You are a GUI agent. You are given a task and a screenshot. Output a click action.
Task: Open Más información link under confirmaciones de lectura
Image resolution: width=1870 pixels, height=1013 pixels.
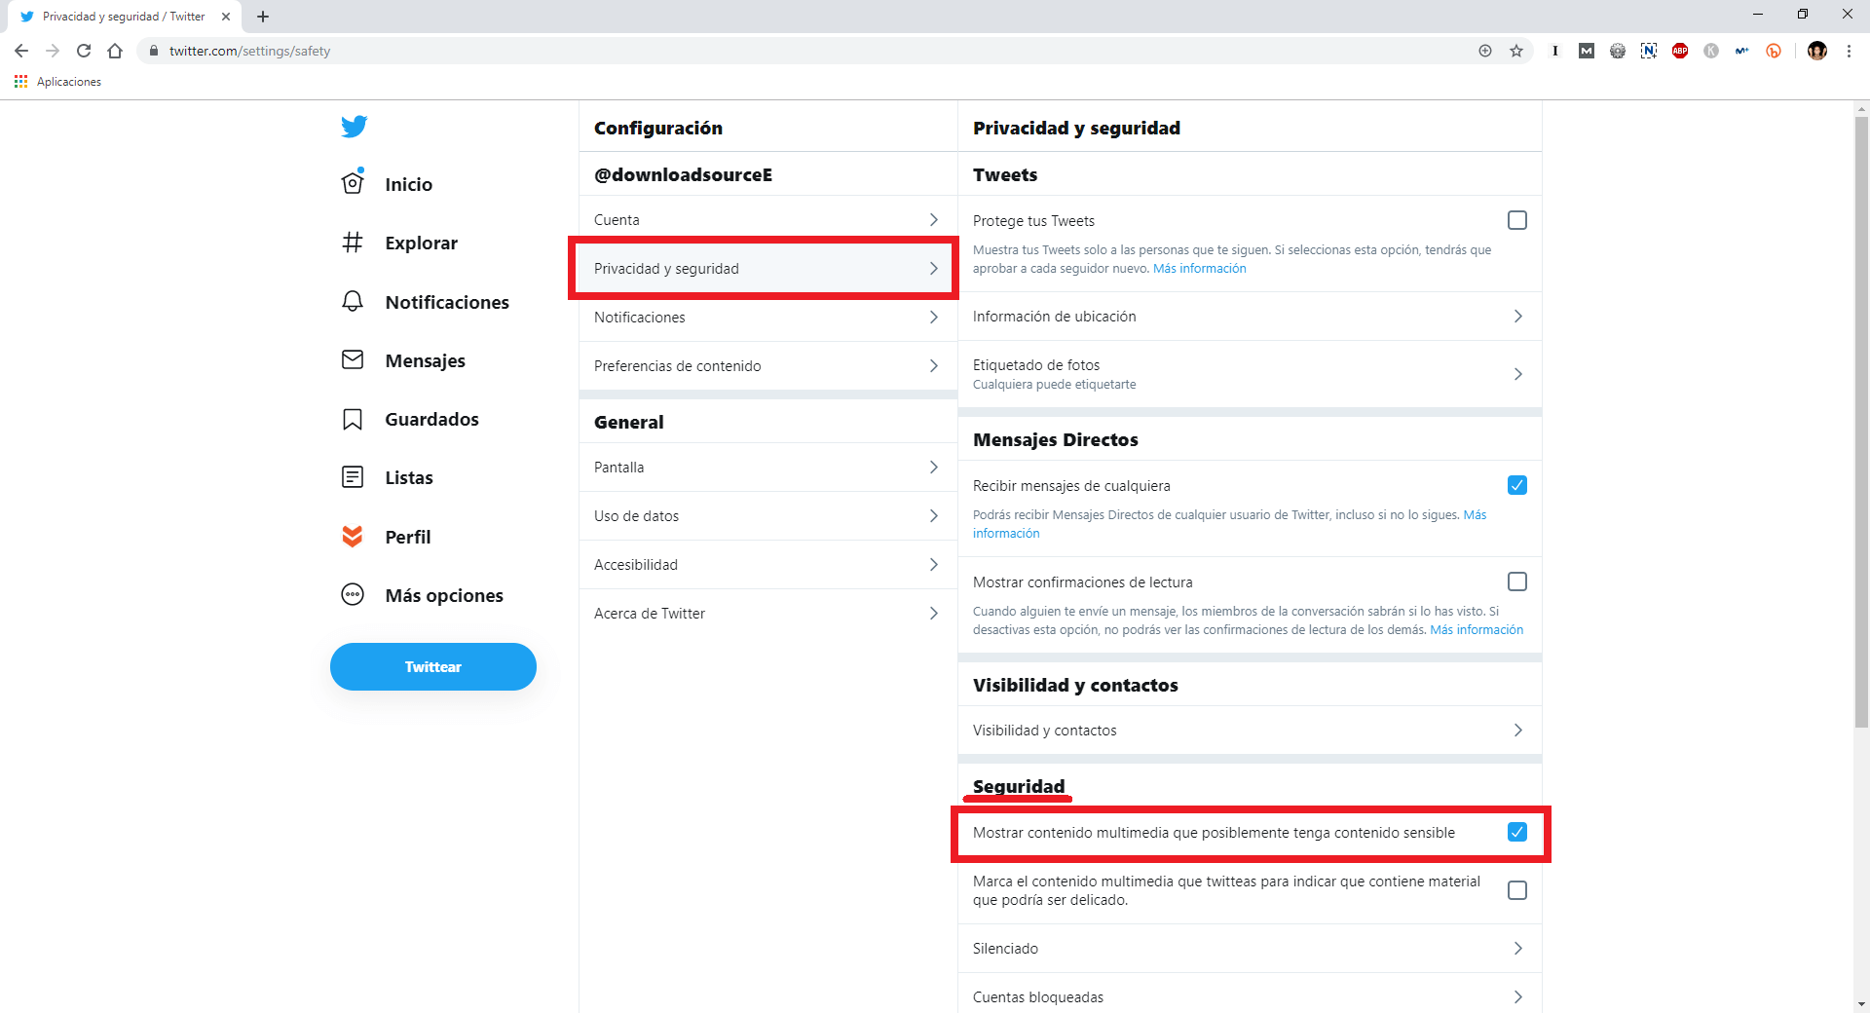(x=1477, y=630)
